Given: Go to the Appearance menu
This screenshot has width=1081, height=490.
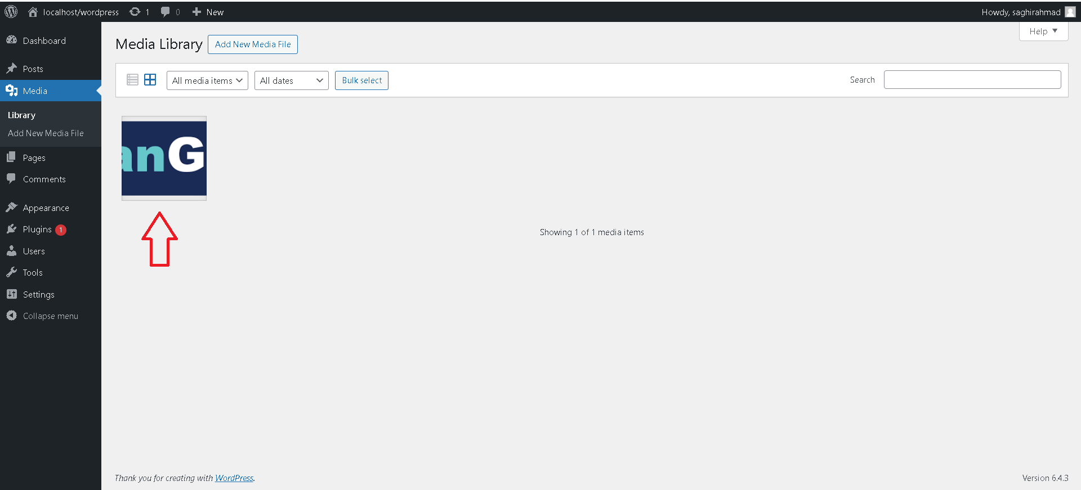Looking at the screenshot, I should pyautogui.click(x=46, y=208).
